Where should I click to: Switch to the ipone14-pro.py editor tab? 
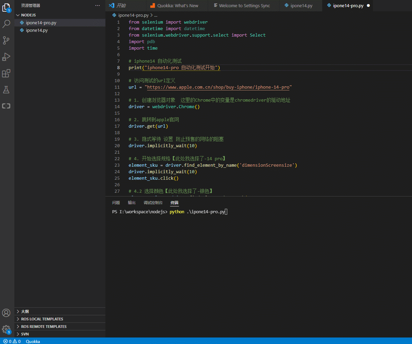pos(348,5)
